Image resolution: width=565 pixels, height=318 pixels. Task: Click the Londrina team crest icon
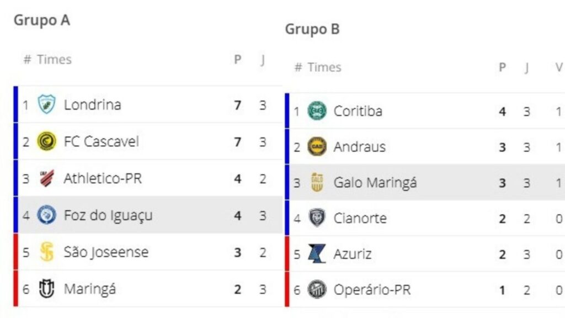click(x=47, y=104)
